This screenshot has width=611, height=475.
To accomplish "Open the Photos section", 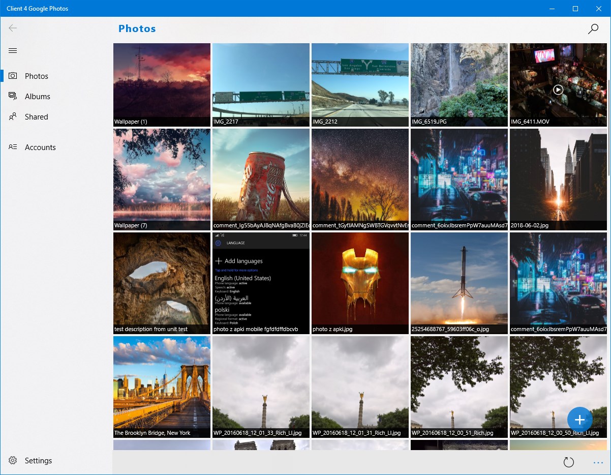I will (x=56, y=76).
